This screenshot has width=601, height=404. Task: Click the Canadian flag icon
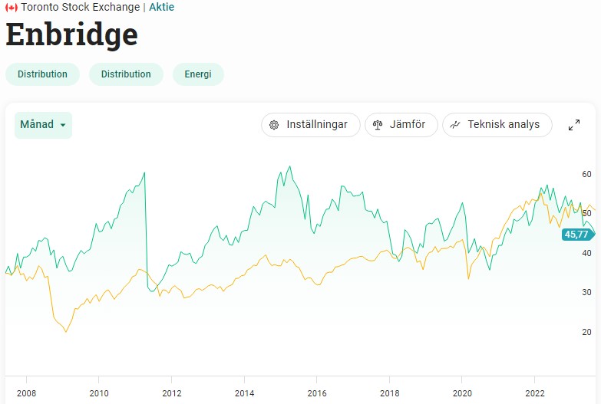tap(11, 8)
